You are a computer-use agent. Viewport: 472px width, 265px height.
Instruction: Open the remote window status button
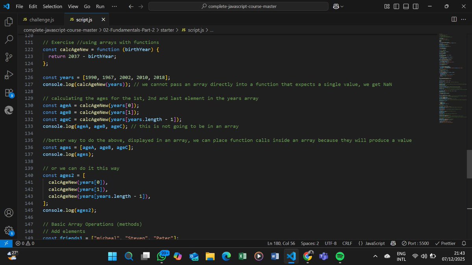[x=6, y=243]
